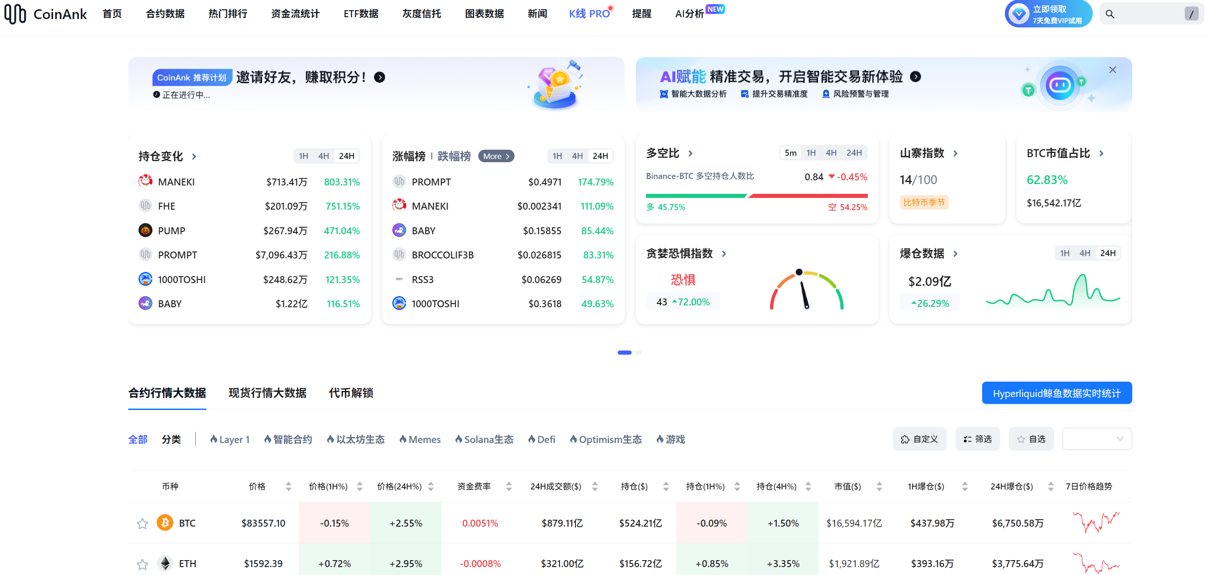1208x575 pixels.
Task: Click the CoinAnk logo icon
Action: coord(15,14)
